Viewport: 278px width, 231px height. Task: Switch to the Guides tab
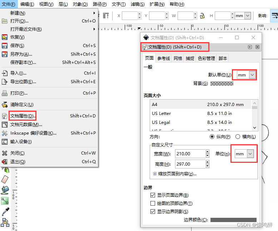[163, 58]
